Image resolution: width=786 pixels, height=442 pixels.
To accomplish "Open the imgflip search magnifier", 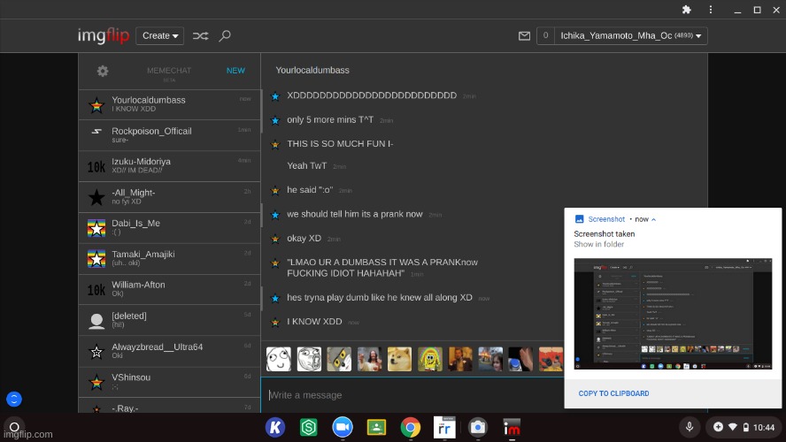I will pyautogui.click(x=225, y=36).
